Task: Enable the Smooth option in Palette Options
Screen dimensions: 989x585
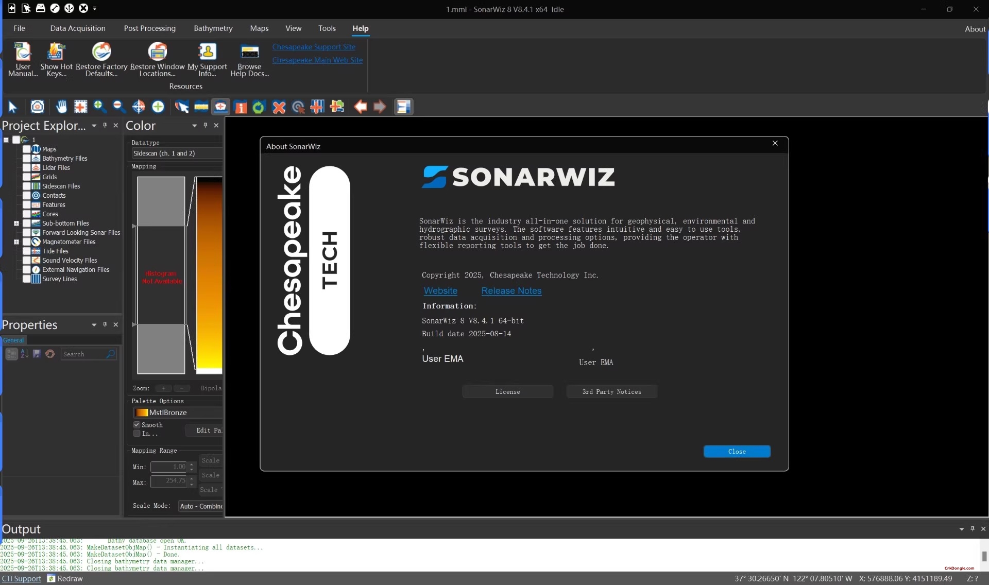Action: click(x=137, y=425)
